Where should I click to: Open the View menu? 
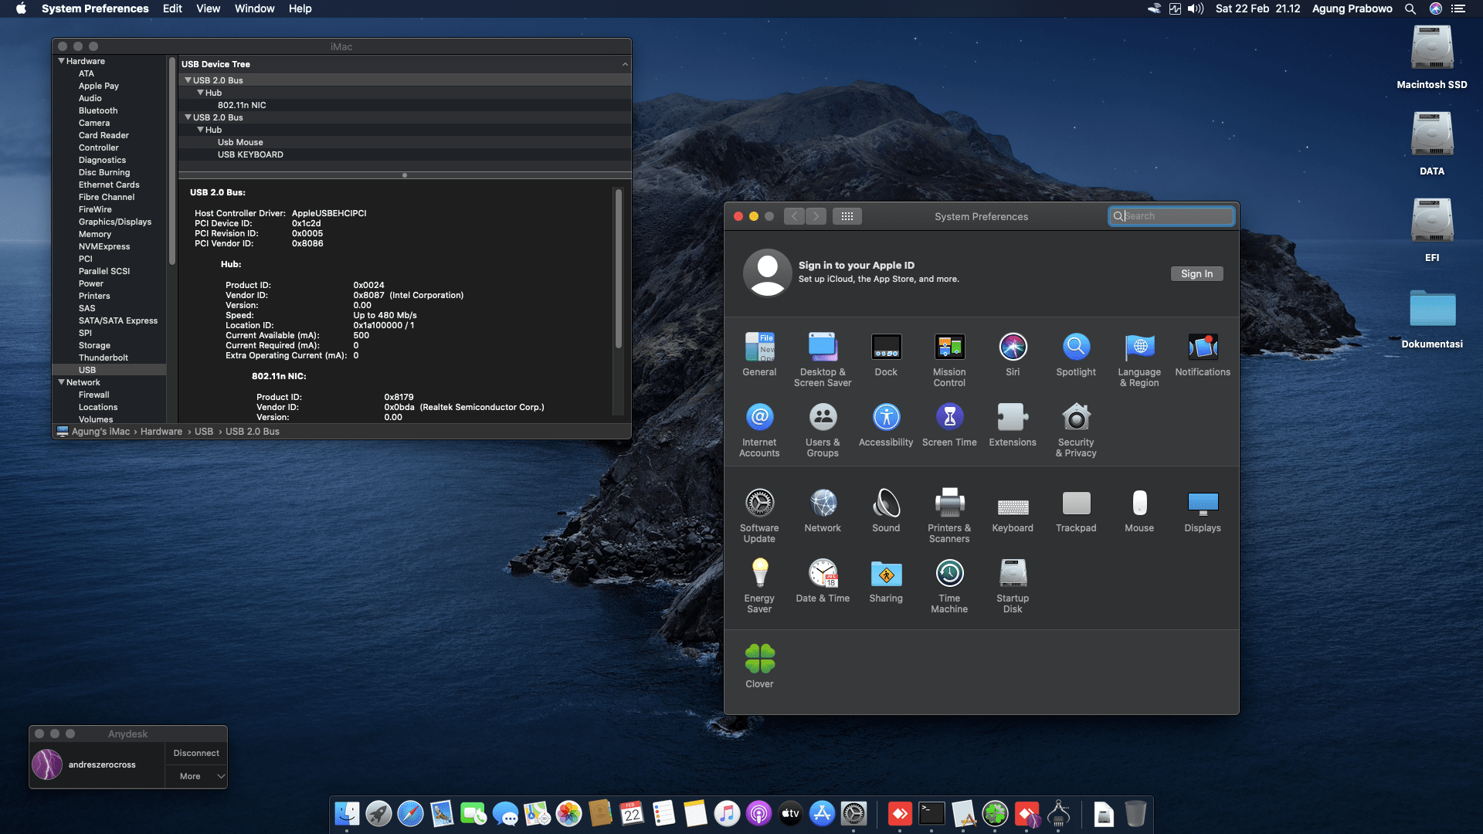[x=208, y=8]
